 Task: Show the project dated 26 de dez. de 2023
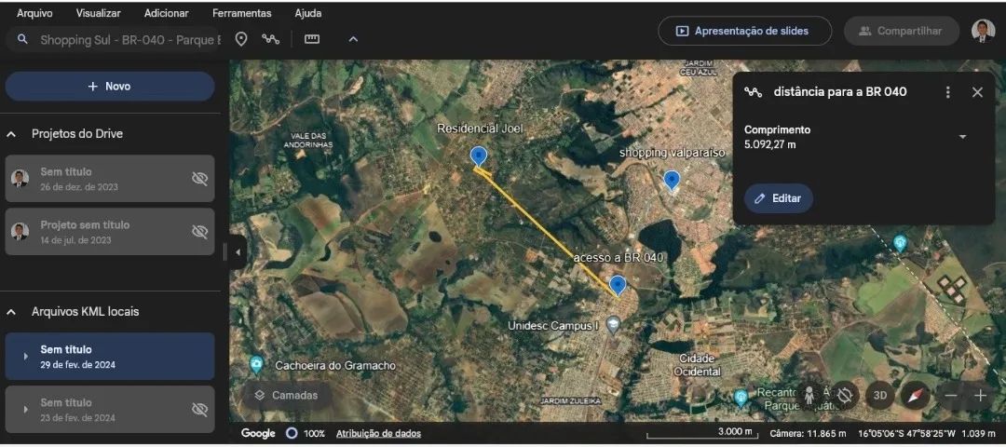click(199, 179)
